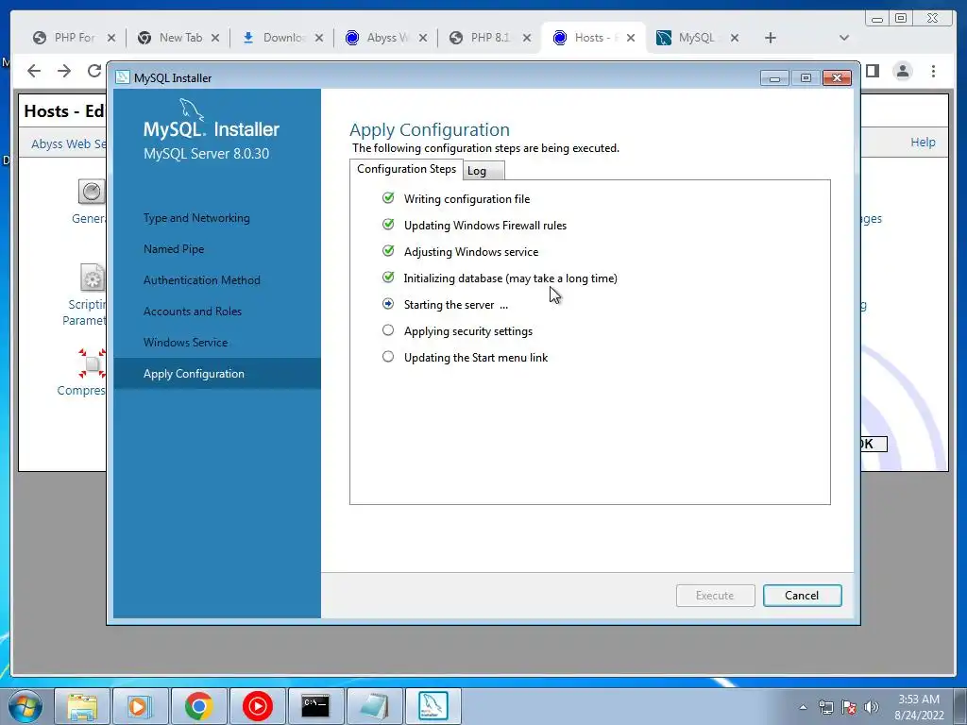Select Apply Configuration step in the sidebar
This screenshot has height=725, width=967.
(x=217, y=374)
